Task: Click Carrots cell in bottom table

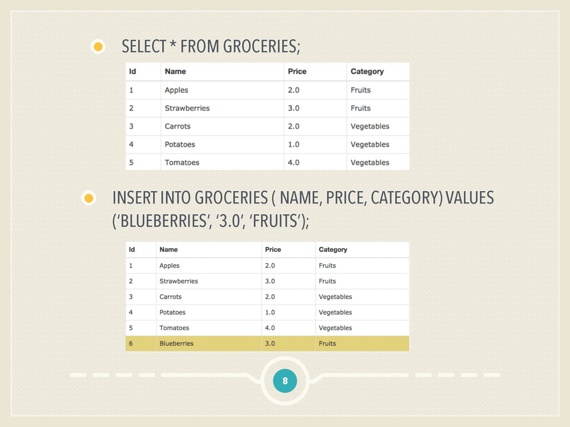Action: (170, 297)
